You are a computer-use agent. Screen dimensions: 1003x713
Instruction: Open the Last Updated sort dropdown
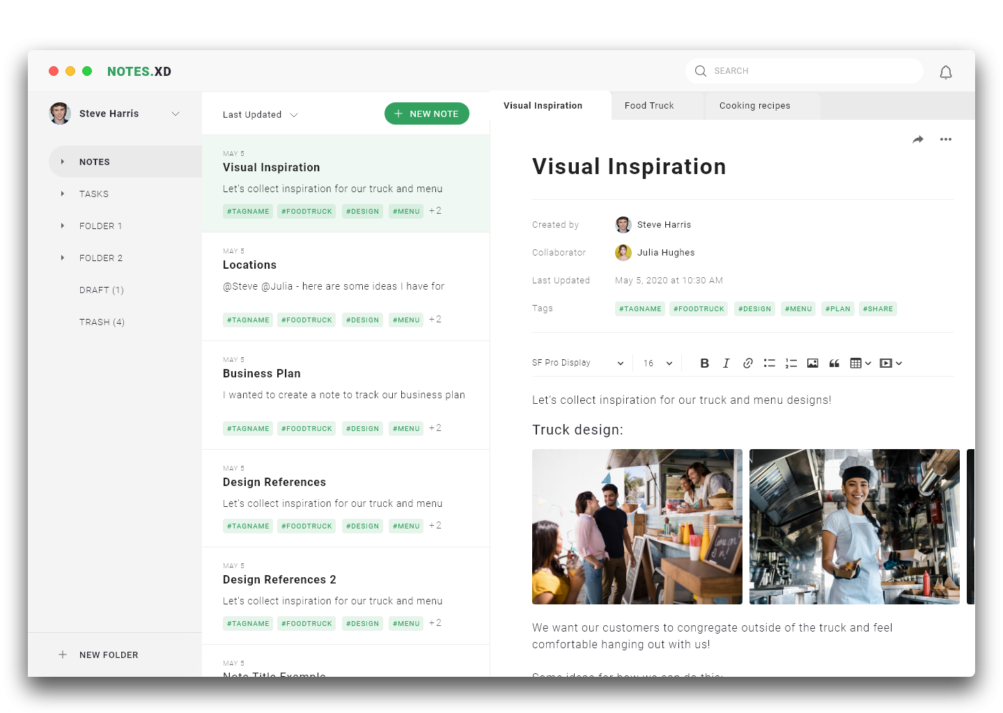(x=260, y=115)
